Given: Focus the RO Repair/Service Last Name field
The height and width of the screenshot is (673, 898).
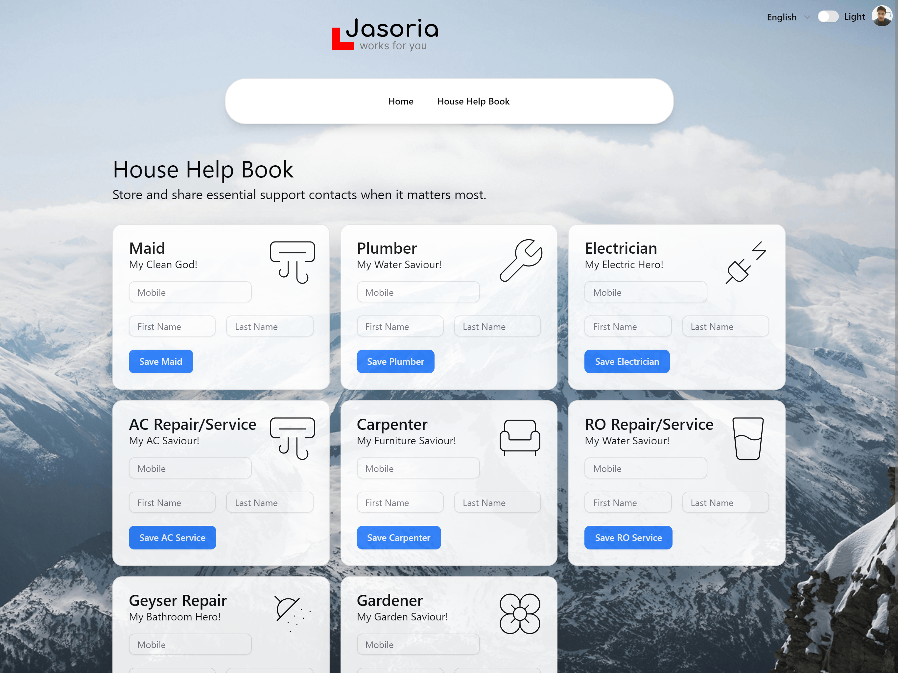Looking at the screenshot, I should click(725, 502).
